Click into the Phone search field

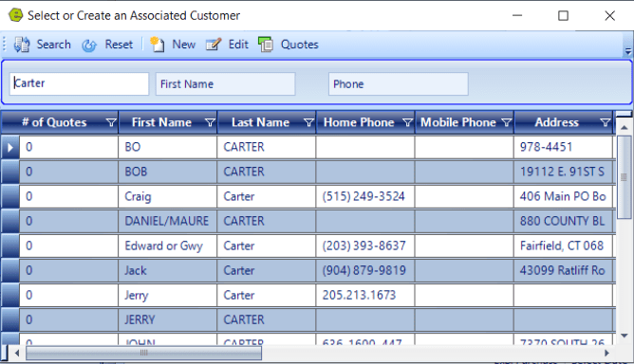399,84
